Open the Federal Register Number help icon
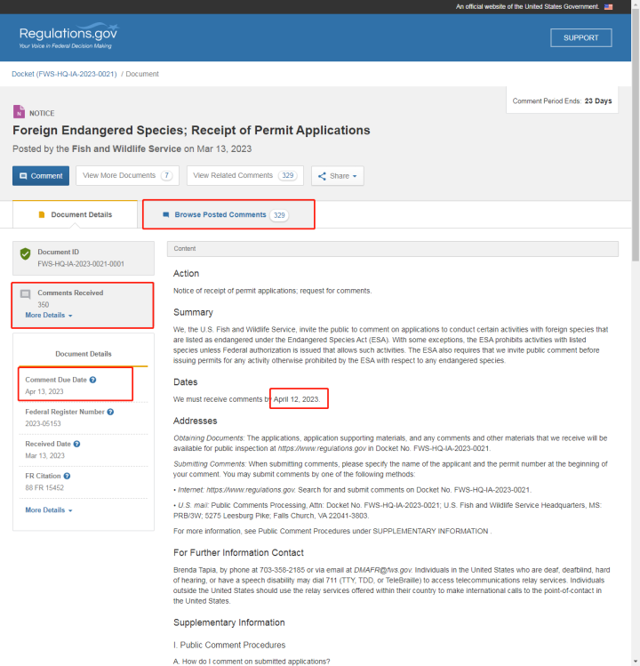 (110, 412)
